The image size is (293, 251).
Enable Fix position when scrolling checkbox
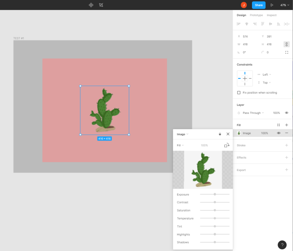pos(239,92)
